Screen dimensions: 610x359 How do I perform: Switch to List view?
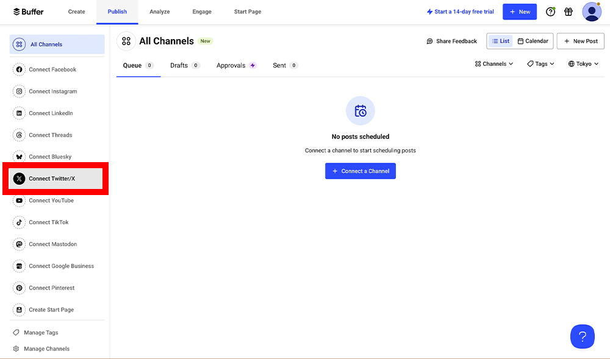501,41
